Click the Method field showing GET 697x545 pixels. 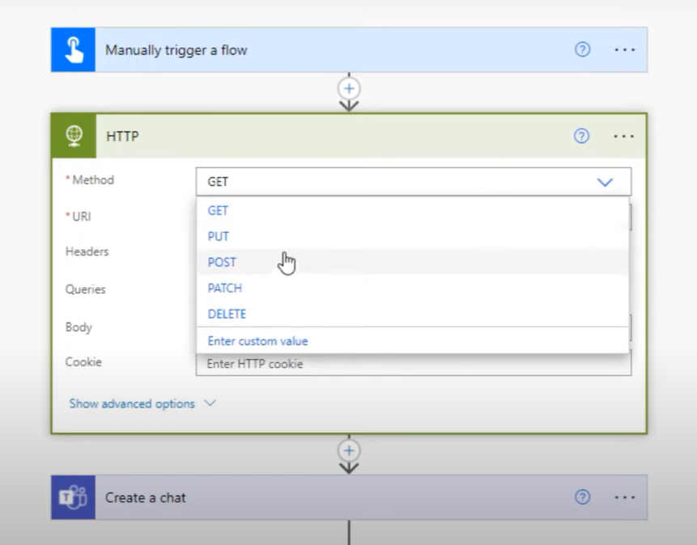pos(414,182)
